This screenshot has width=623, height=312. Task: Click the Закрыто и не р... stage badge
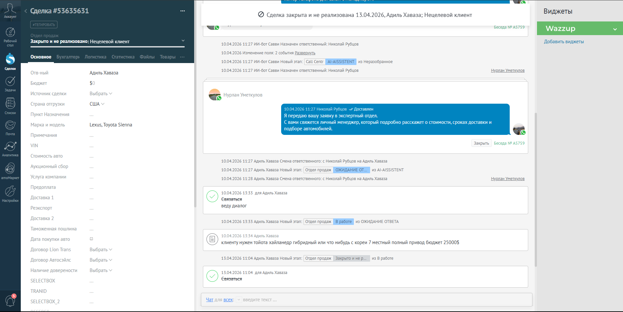click(351, 258)
